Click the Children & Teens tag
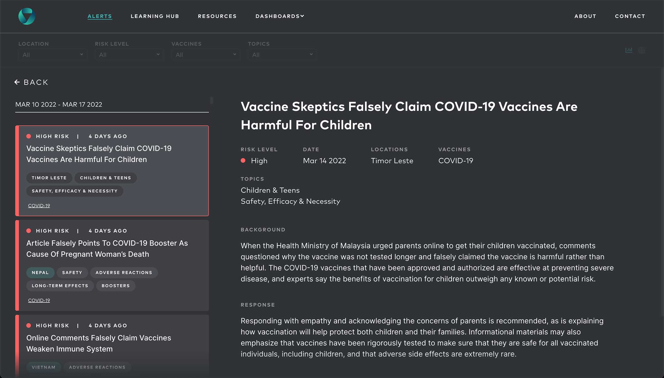The width and height of the screenshot is (664, 378). pos(105,178)
